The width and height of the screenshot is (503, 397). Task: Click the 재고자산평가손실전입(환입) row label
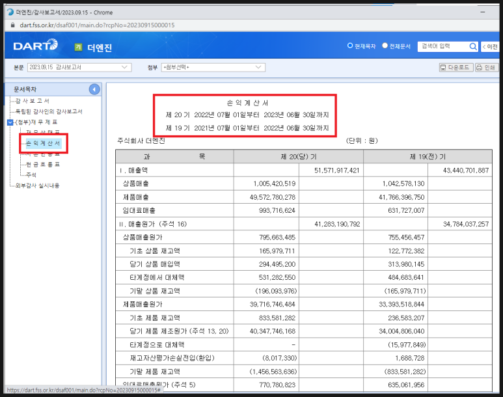172,358
